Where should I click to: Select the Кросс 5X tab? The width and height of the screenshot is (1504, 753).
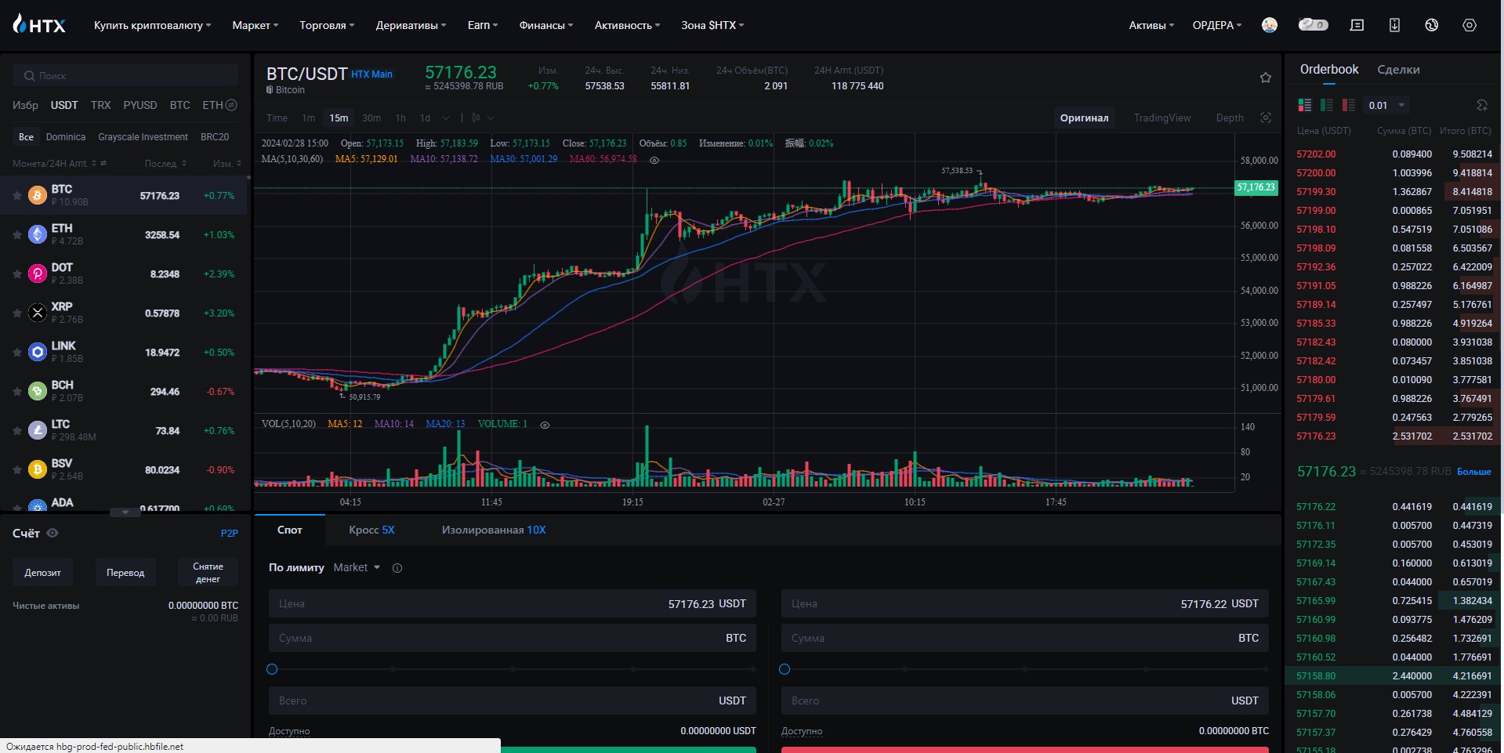tap(371, 530)
